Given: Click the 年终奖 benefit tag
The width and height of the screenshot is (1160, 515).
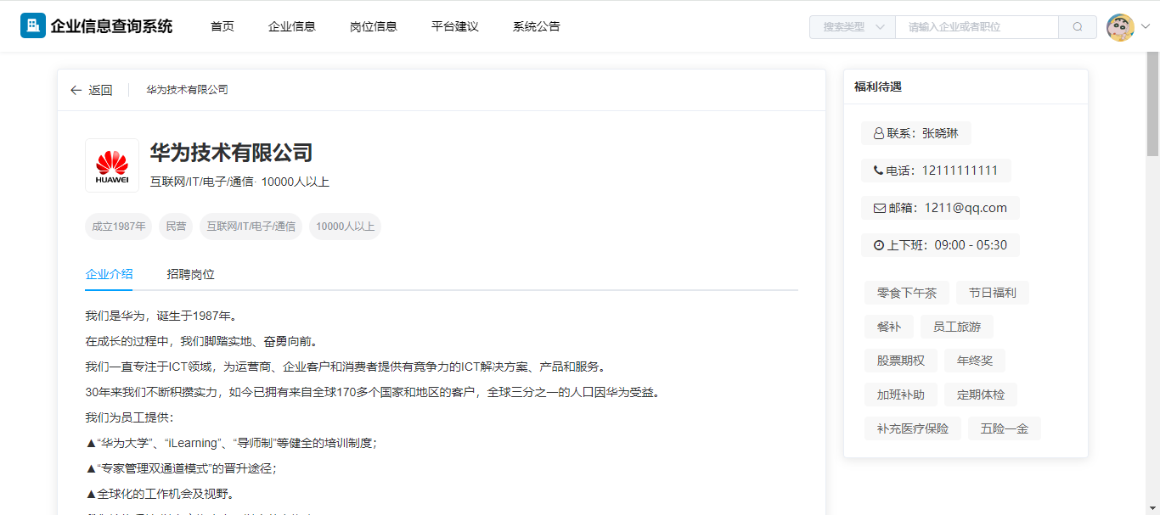Looking at the screenshot, I should [x=975, y=361].
